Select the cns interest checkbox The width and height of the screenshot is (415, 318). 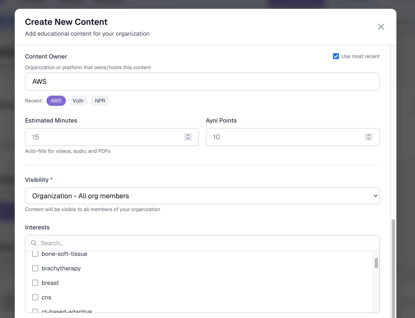pos(35,297)
